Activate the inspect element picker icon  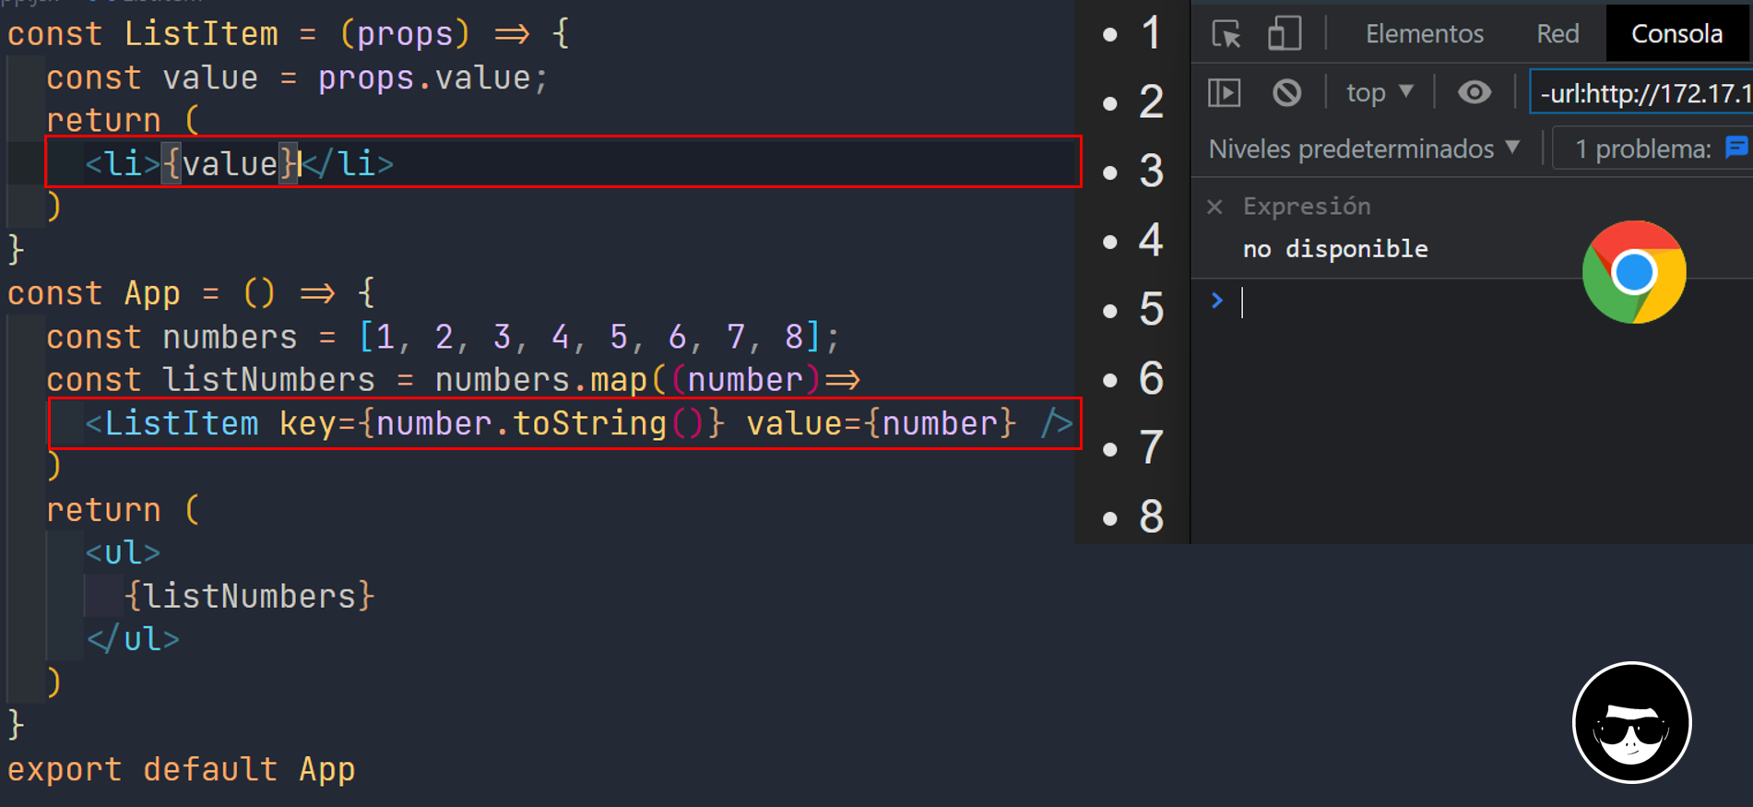click(1226, 34)
